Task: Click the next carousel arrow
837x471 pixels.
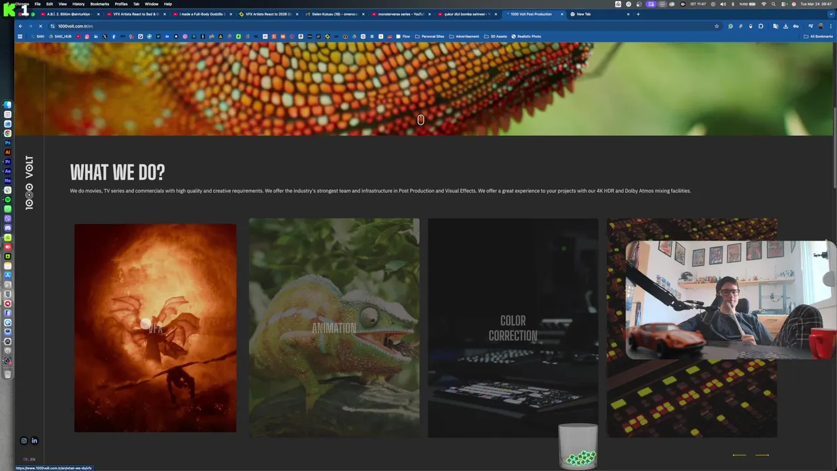Action: tap(762, 455)
